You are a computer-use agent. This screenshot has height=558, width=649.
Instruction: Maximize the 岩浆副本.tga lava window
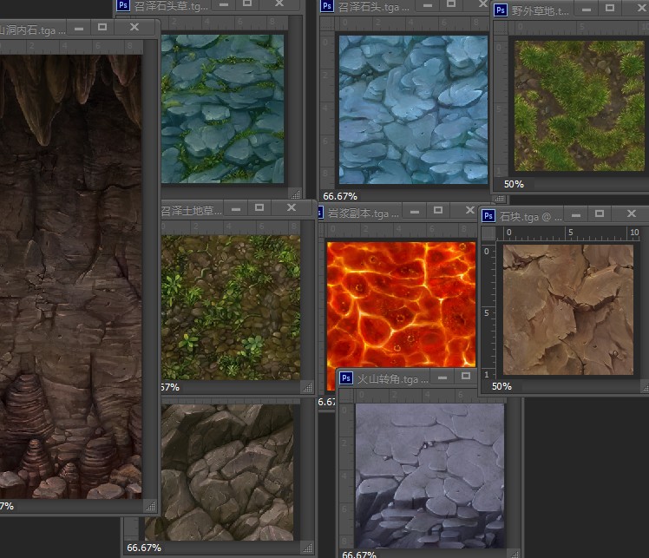pos(438,210)
